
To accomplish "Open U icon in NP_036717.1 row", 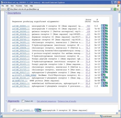I will 102,61.
